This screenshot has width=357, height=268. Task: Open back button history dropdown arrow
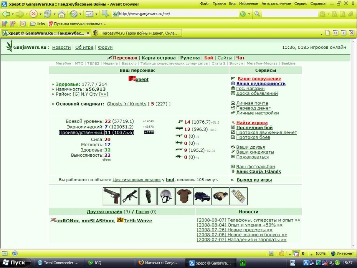coord(13,14)
